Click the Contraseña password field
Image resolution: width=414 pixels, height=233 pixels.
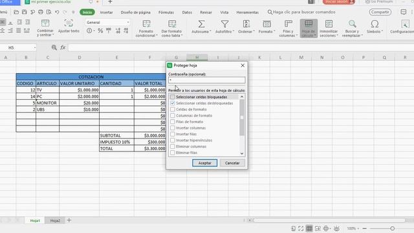[207, 80]
